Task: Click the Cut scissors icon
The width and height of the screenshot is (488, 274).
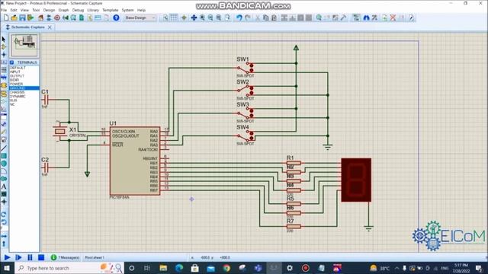Action: (258, 18)
